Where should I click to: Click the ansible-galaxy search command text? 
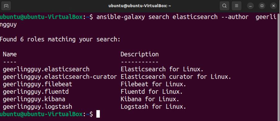click(186, 17)
